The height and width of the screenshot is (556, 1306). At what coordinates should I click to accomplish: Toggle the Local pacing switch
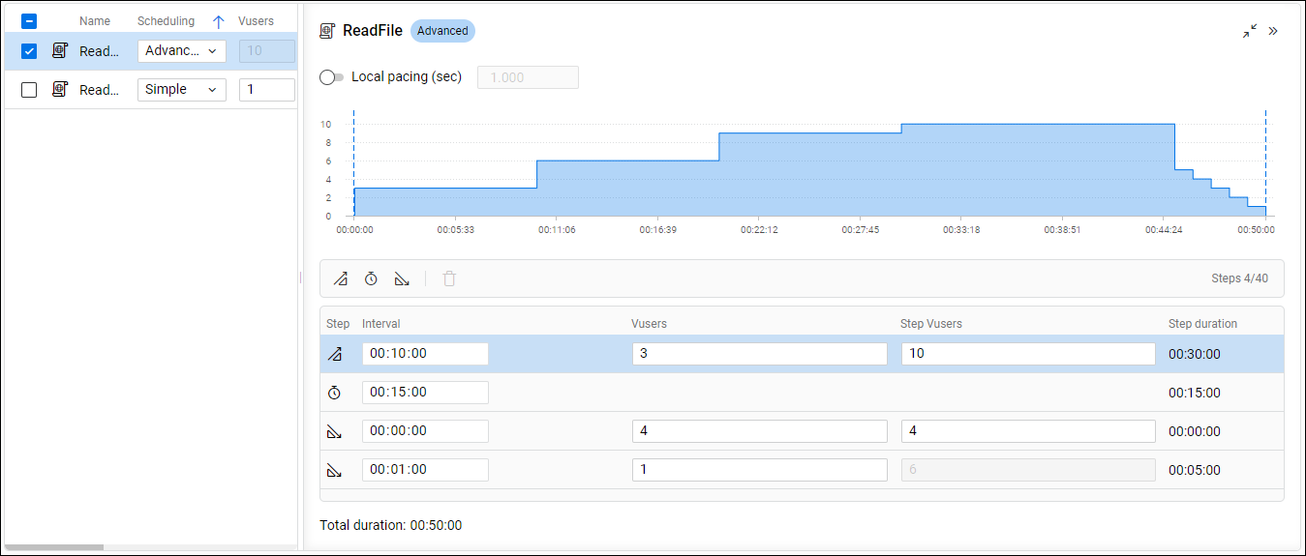pyautogui.click(x=332, y=77)
